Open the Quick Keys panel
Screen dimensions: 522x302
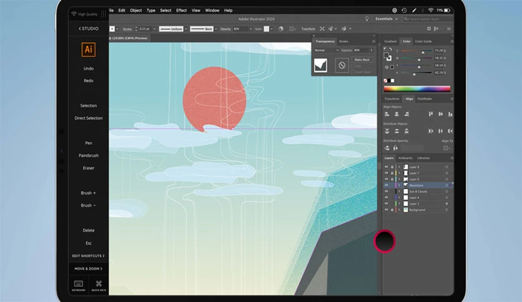99,286
